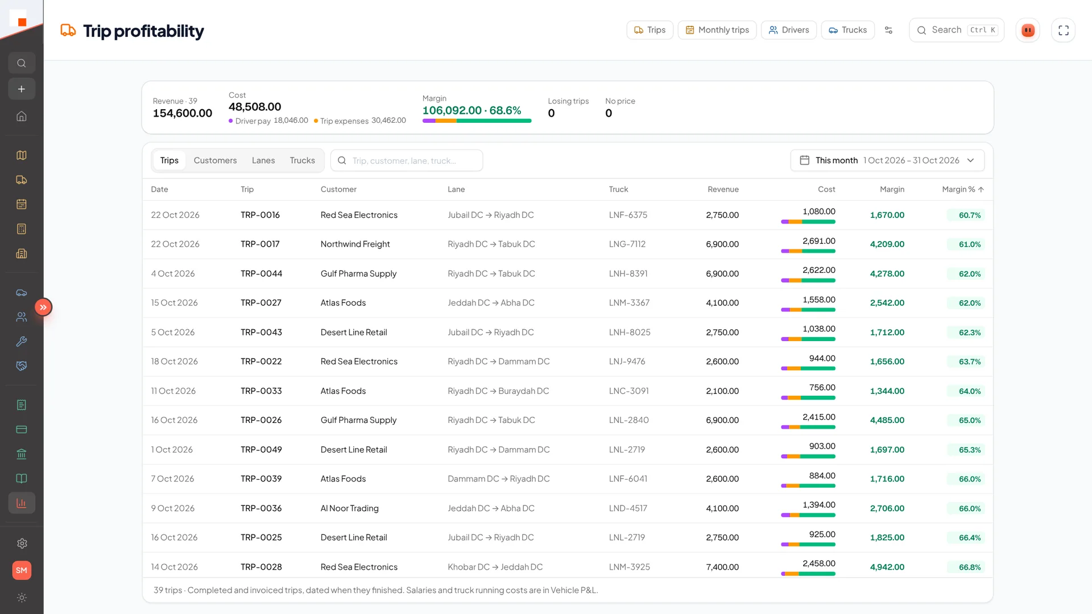Open the calculator icon in sidebar
The width and height of the screenshot is (1092, 614).
click(x=22, y=229)
